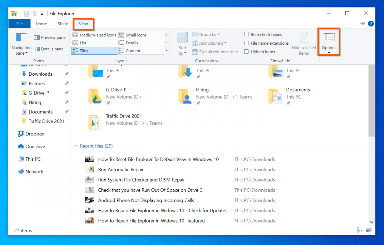Open File Explorer Help
This screenshot has width=384, height=245.
(x=371, y=23)
